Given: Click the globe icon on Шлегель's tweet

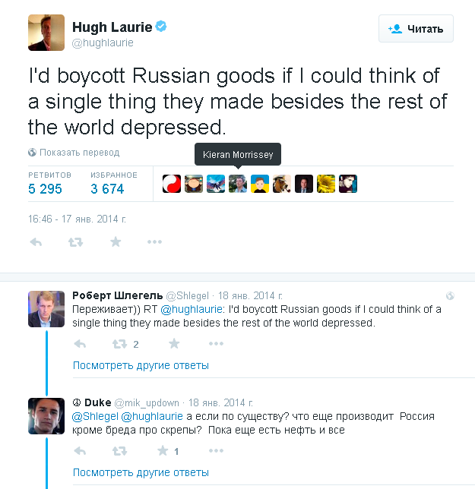Looking at the screenshot, I should (x=449, y=295).
